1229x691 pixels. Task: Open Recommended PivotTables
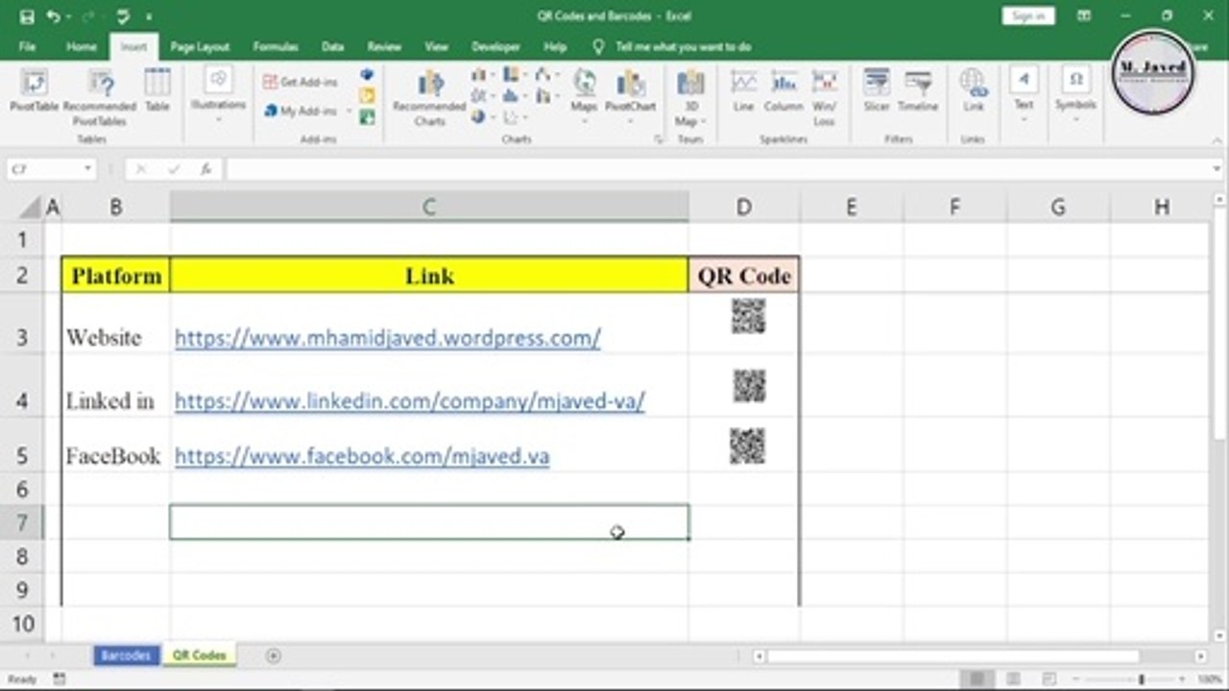point(99,98)
